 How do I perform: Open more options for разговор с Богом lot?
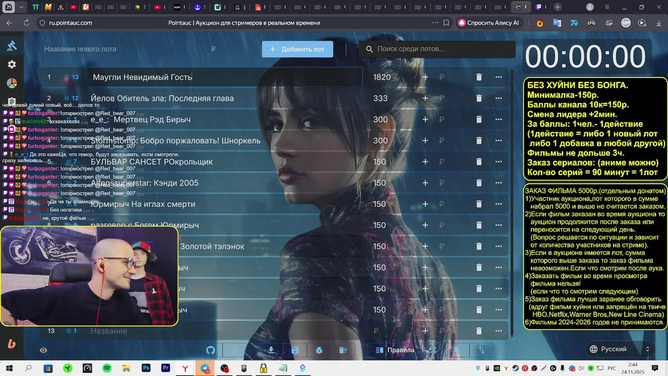(x=498, y=225)
